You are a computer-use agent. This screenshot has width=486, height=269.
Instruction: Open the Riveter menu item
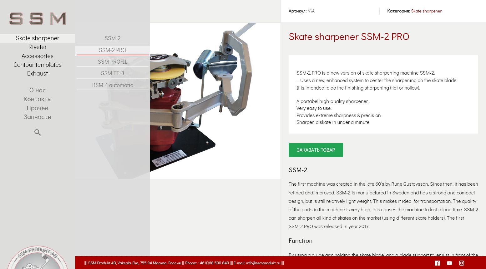pos(38,47)
